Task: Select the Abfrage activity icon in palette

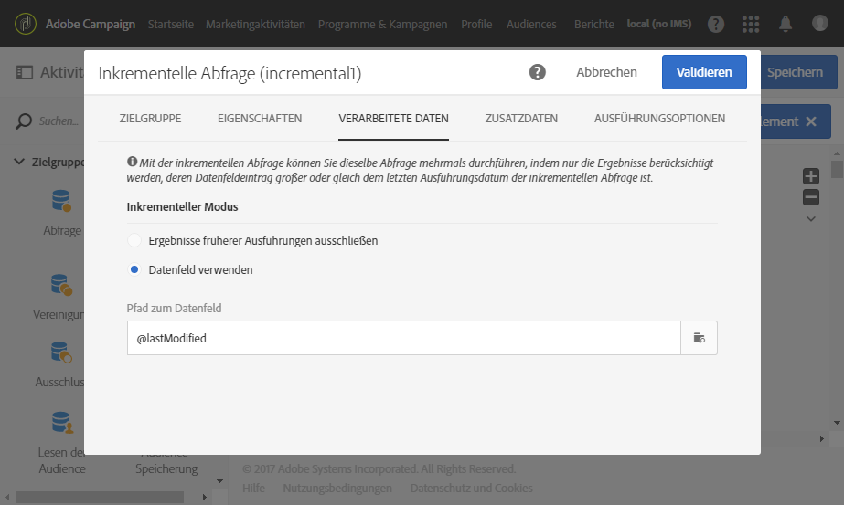Action: 61,201
